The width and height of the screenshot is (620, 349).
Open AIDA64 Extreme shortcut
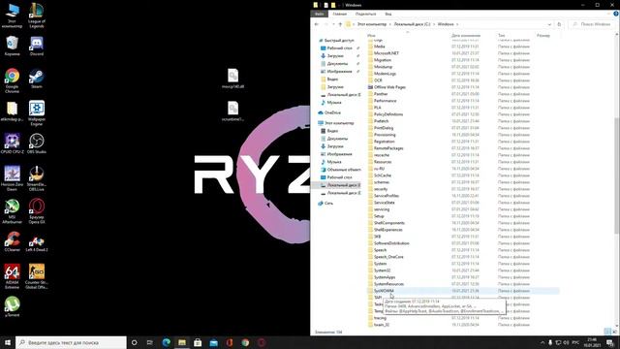(x=12, y=276)
